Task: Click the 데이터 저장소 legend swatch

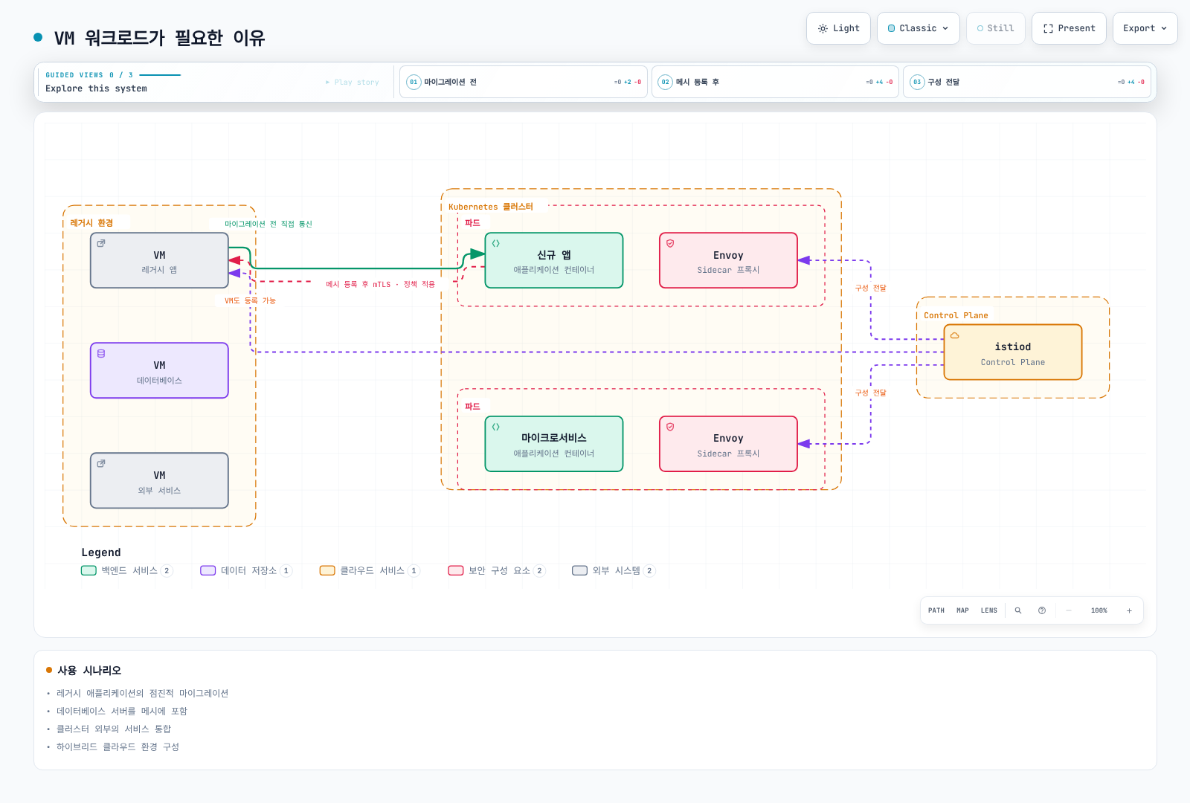Action: (208, 571)
